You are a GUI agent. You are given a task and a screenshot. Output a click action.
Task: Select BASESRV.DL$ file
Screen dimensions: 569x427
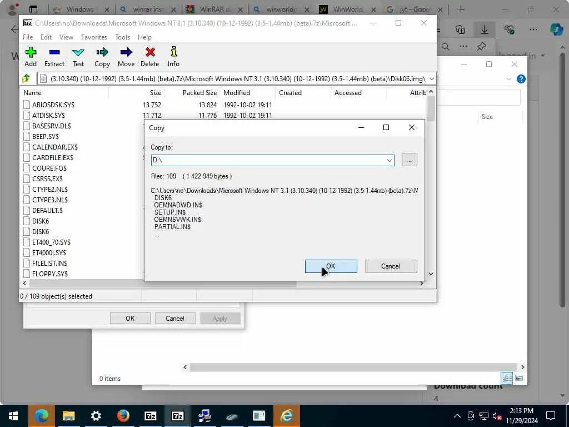tap(52, 126)
